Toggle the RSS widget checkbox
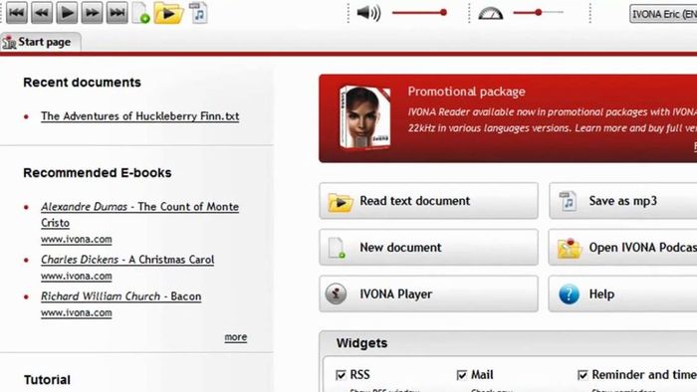 click(341, 375)
